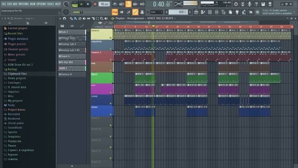The width and height of the screenshot is (298, 168).
Task: Click the stop transport button
Action: click(88, 4)
